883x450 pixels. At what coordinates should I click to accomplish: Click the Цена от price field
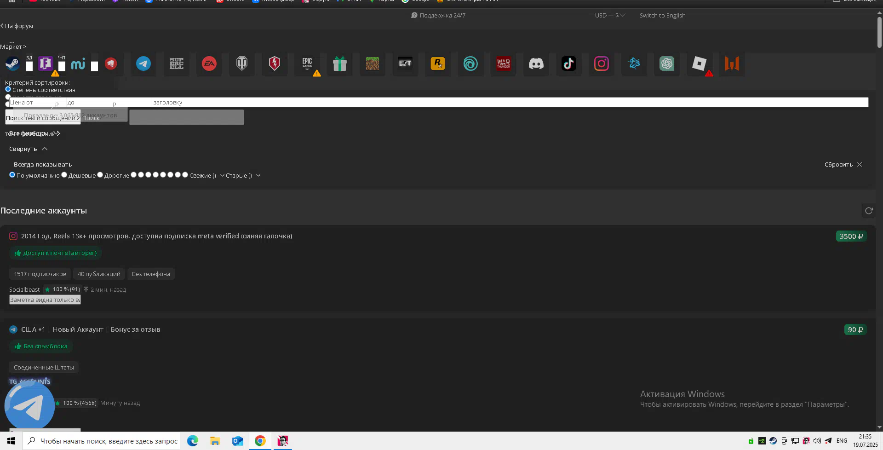click(x=38, y=102)
